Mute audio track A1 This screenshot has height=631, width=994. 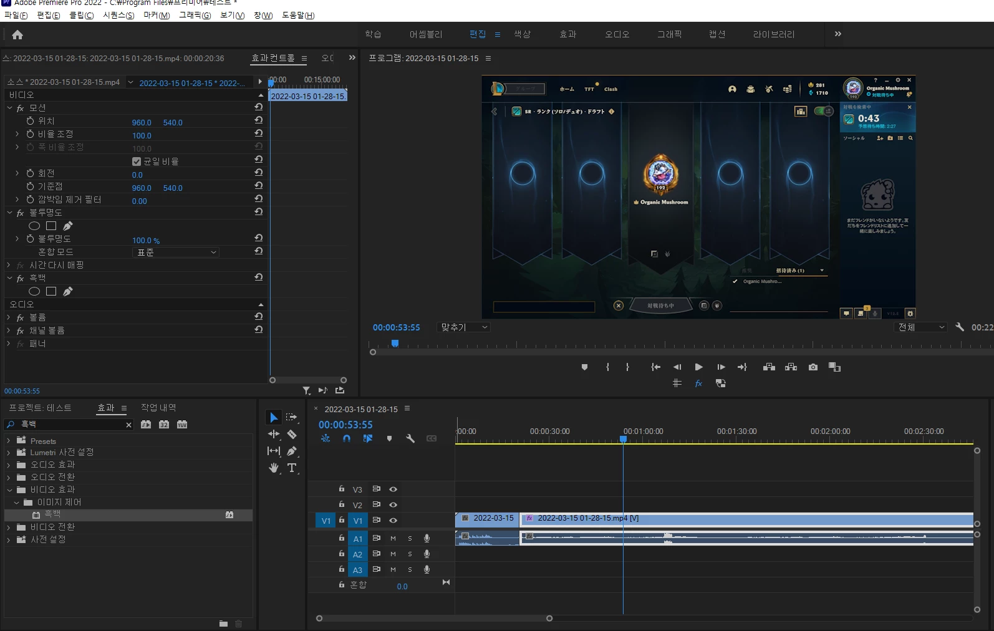393,538
